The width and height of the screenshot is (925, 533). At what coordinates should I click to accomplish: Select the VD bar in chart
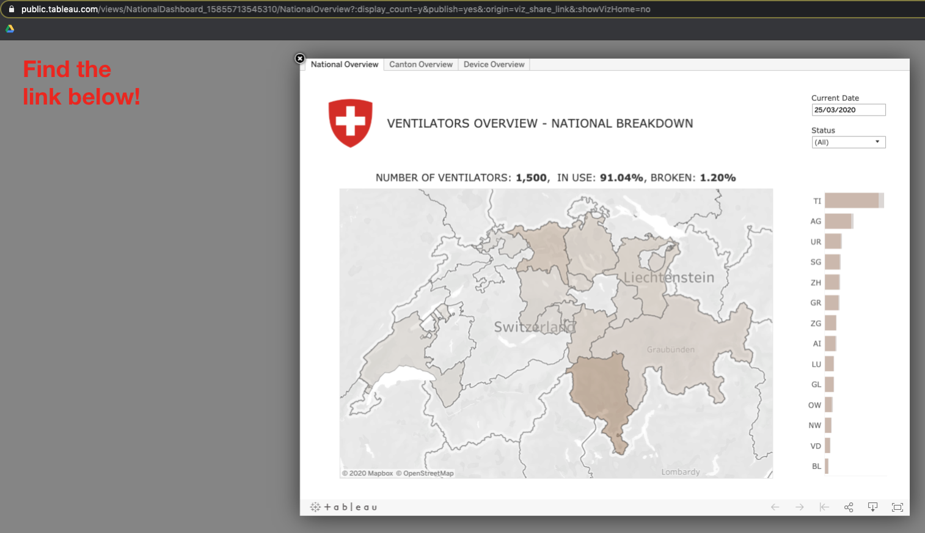(828, 446)
